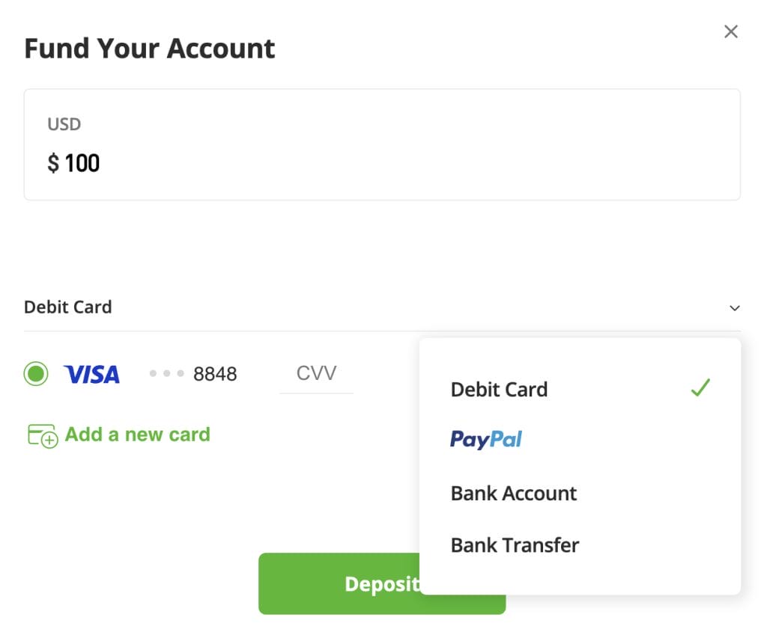The width and height of the screenshot is (767, 635).
Task: Close the Fund Your Account dialog
Action: pyautogui.click(x=731, y=31)
